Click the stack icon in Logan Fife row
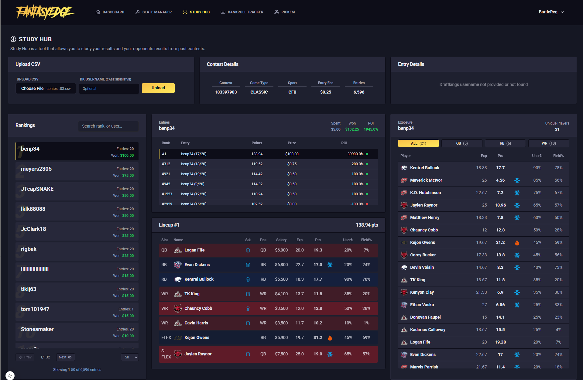The height and width of the screenshot is (380, 583). [248, 250]
